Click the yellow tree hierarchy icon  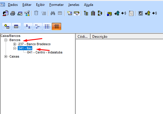[86, 13]
